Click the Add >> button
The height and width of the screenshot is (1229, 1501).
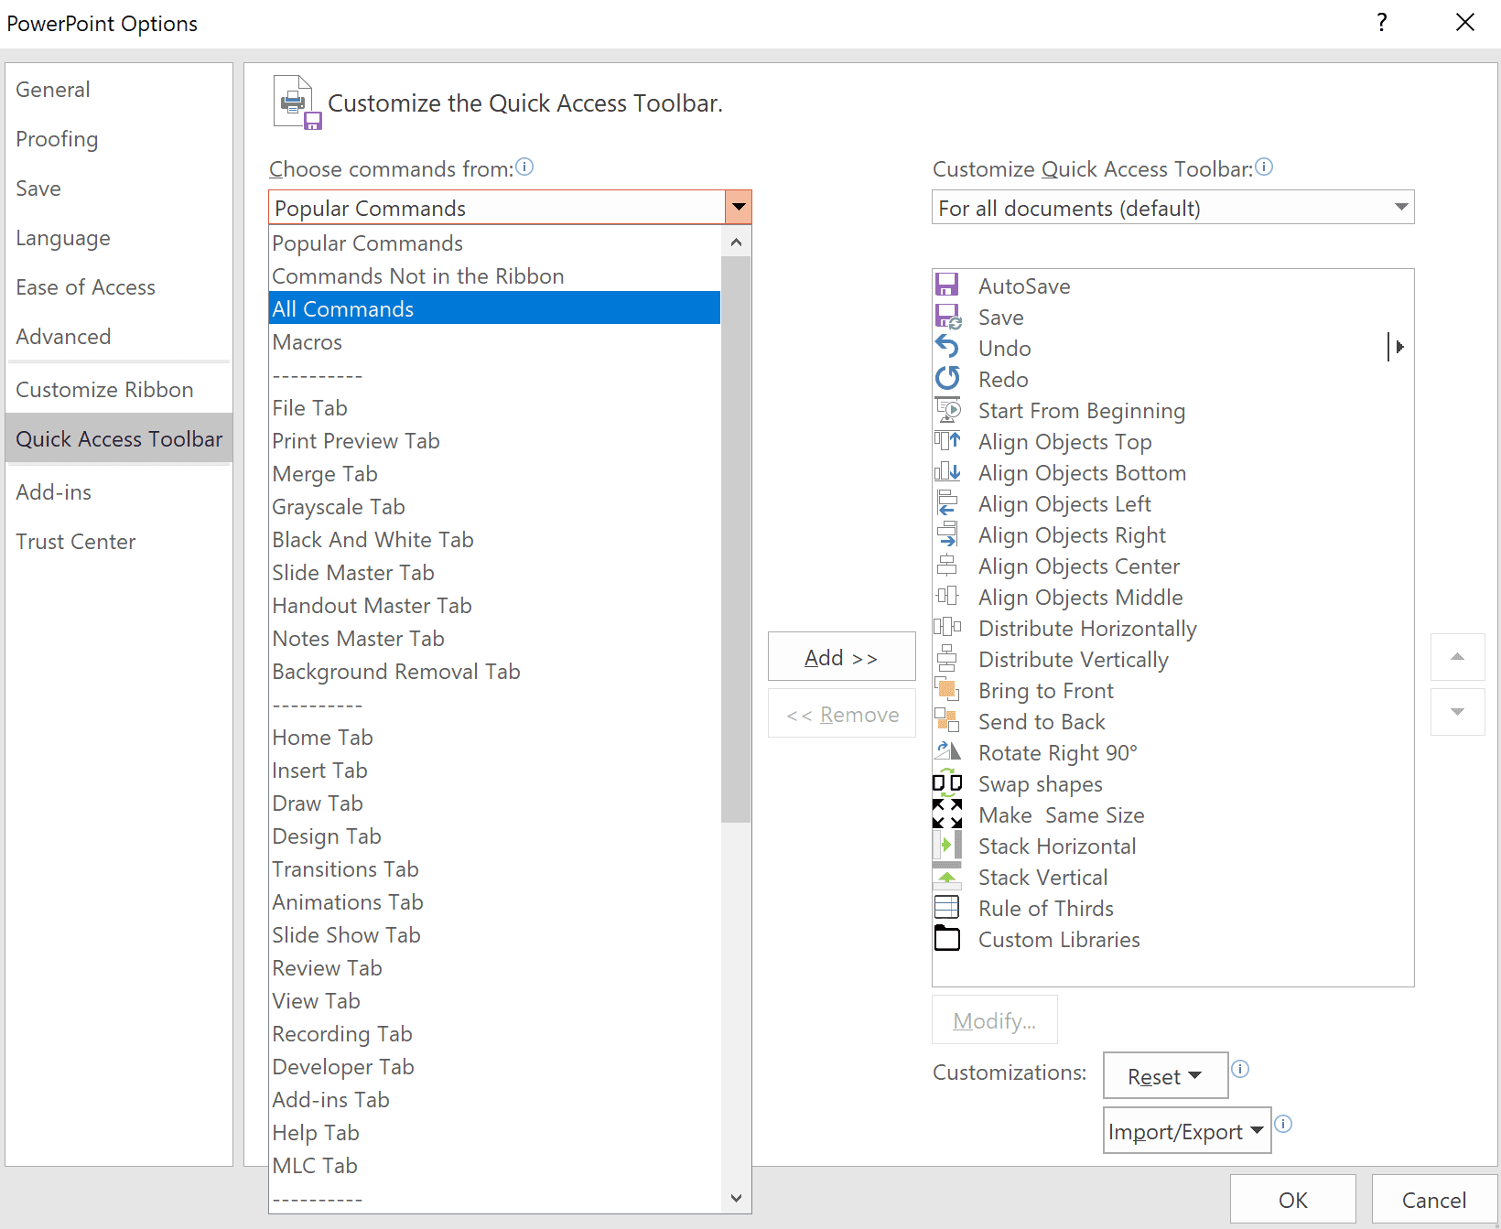pos(841,657)
